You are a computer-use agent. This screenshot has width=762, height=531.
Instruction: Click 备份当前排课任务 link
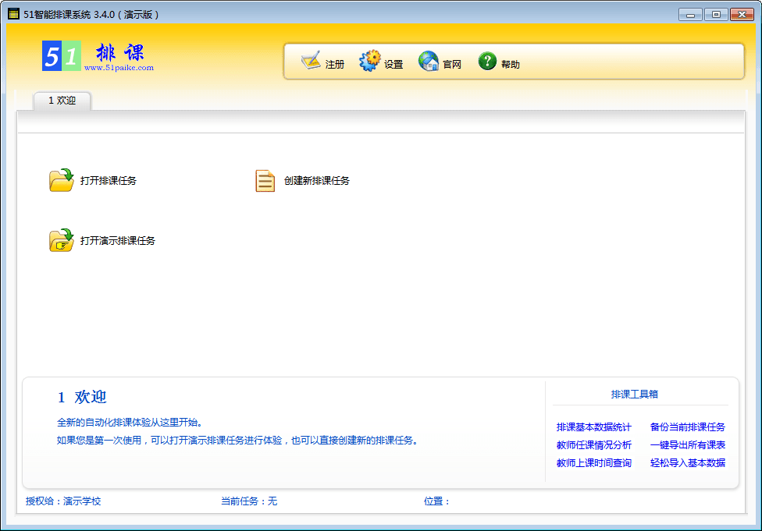[x=687, y=427]
